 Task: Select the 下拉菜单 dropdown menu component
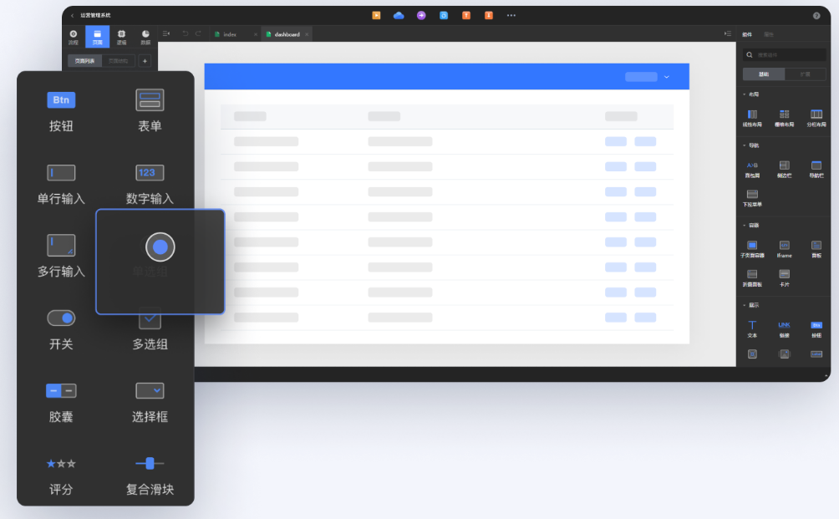752,199
